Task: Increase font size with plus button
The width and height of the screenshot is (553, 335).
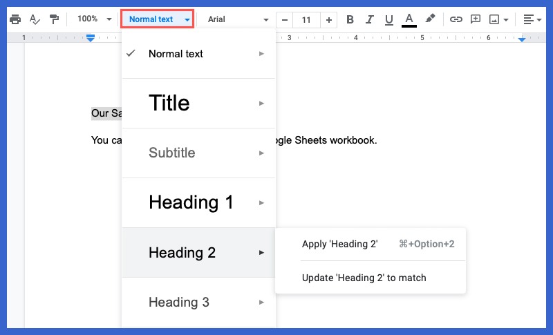Action: pyautogui.click(x=329, y=20)
